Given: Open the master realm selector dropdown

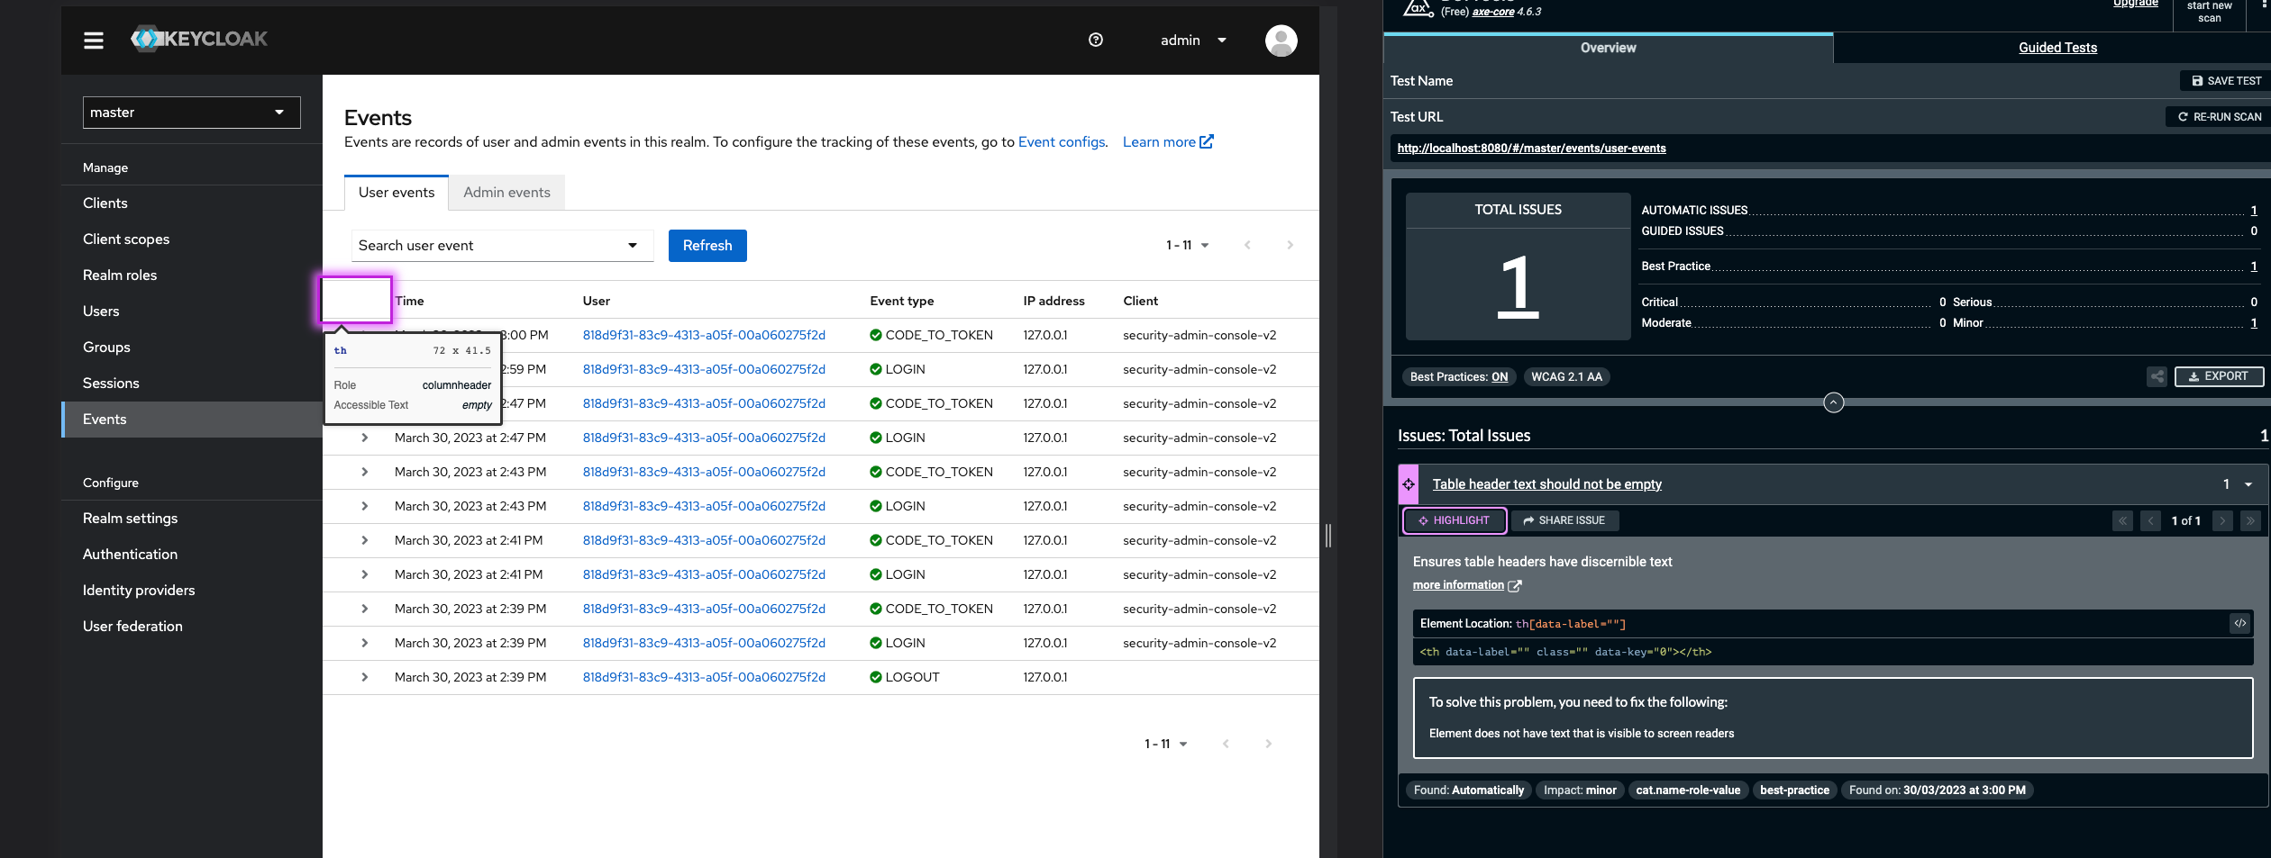Looking at the screenshot, I should 191,112.
